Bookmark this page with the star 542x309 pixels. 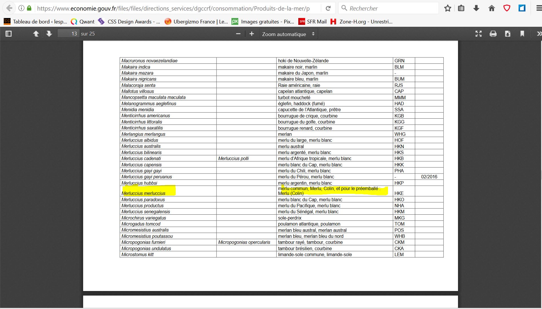447,8
